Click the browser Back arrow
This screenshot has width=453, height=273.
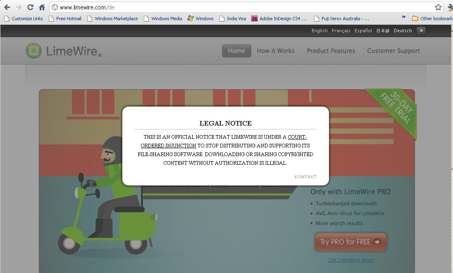(x=7, y=7)
